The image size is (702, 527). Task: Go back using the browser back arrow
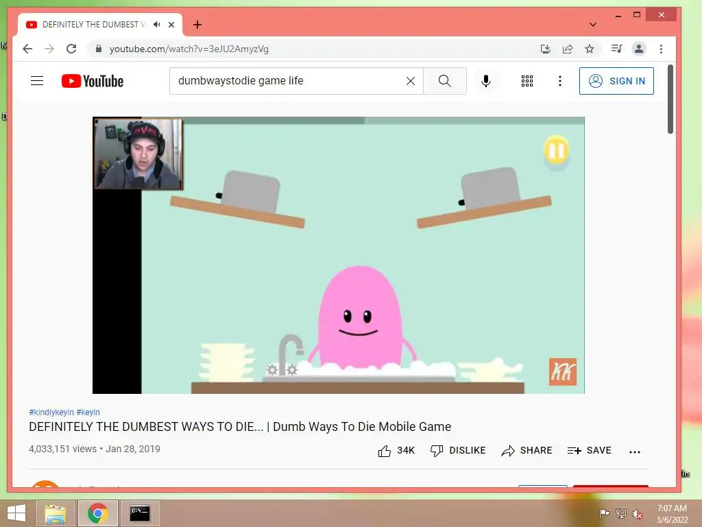[27, 49]
